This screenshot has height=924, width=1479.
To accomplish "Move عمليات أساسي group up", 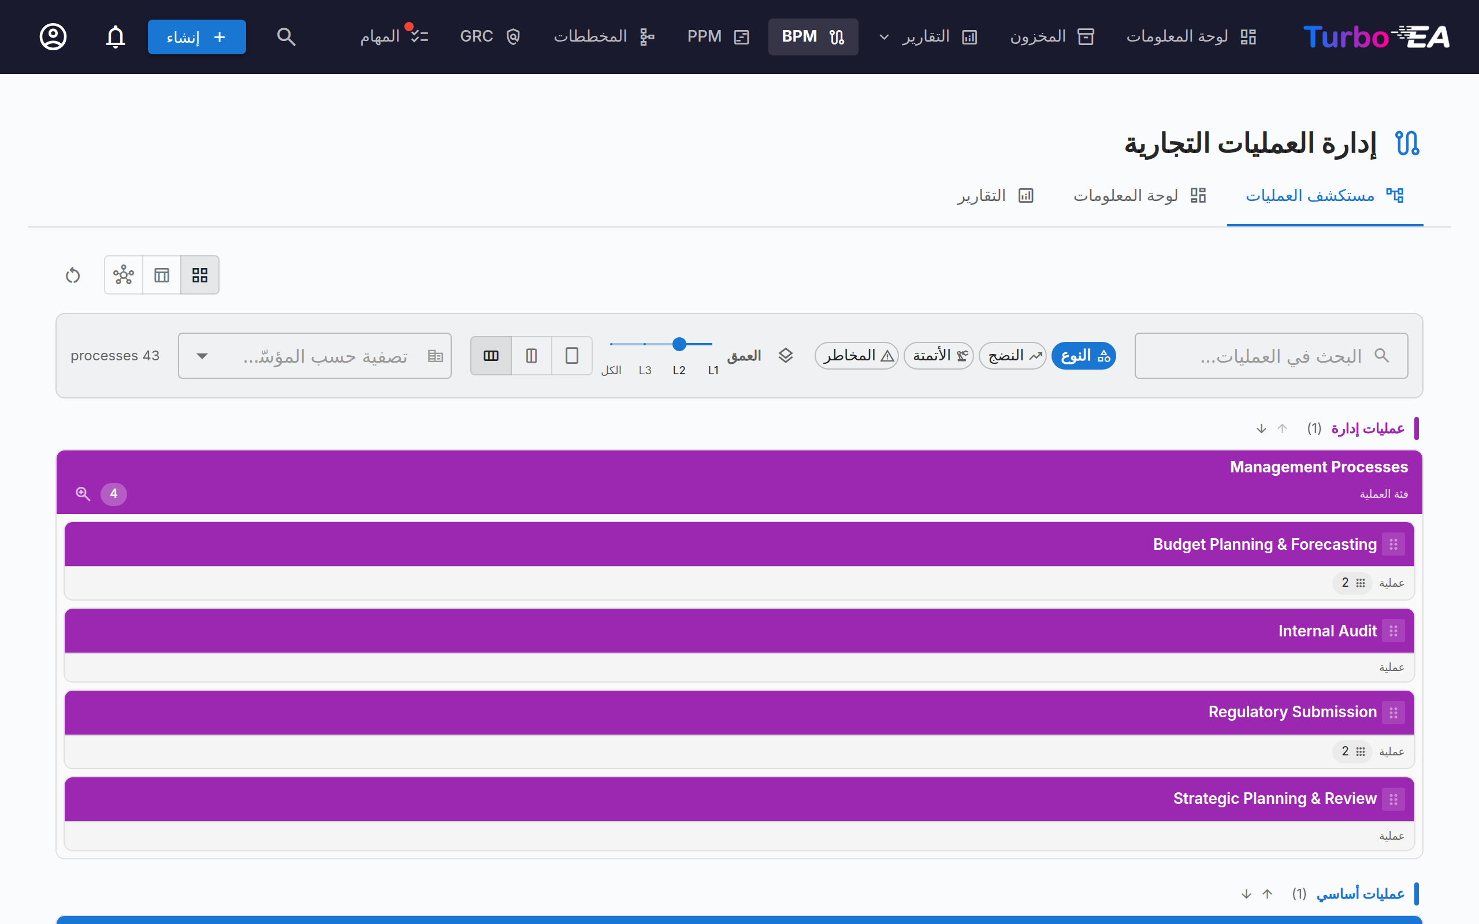I will point(1267,895).
